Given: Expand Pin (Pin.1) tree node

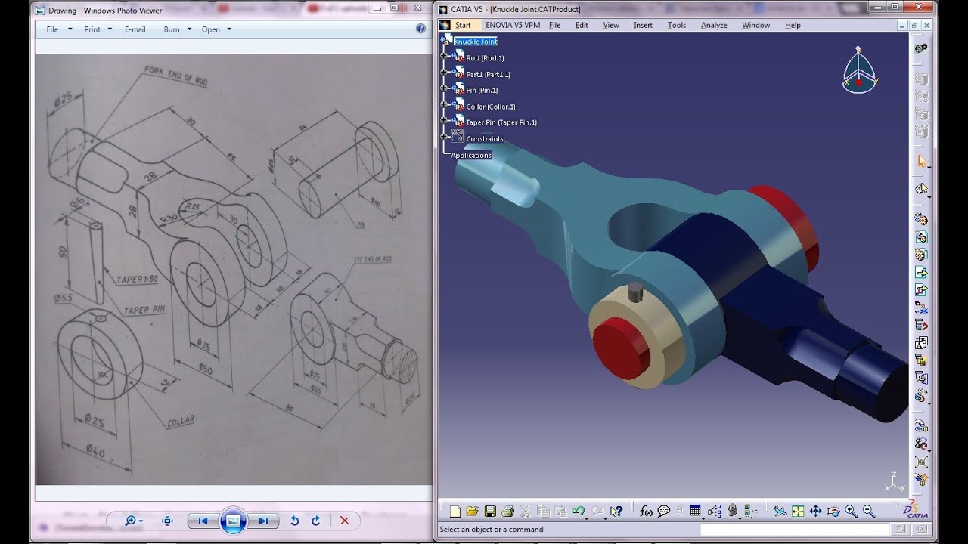Looking at the screenshot, I should coord(445,88).
